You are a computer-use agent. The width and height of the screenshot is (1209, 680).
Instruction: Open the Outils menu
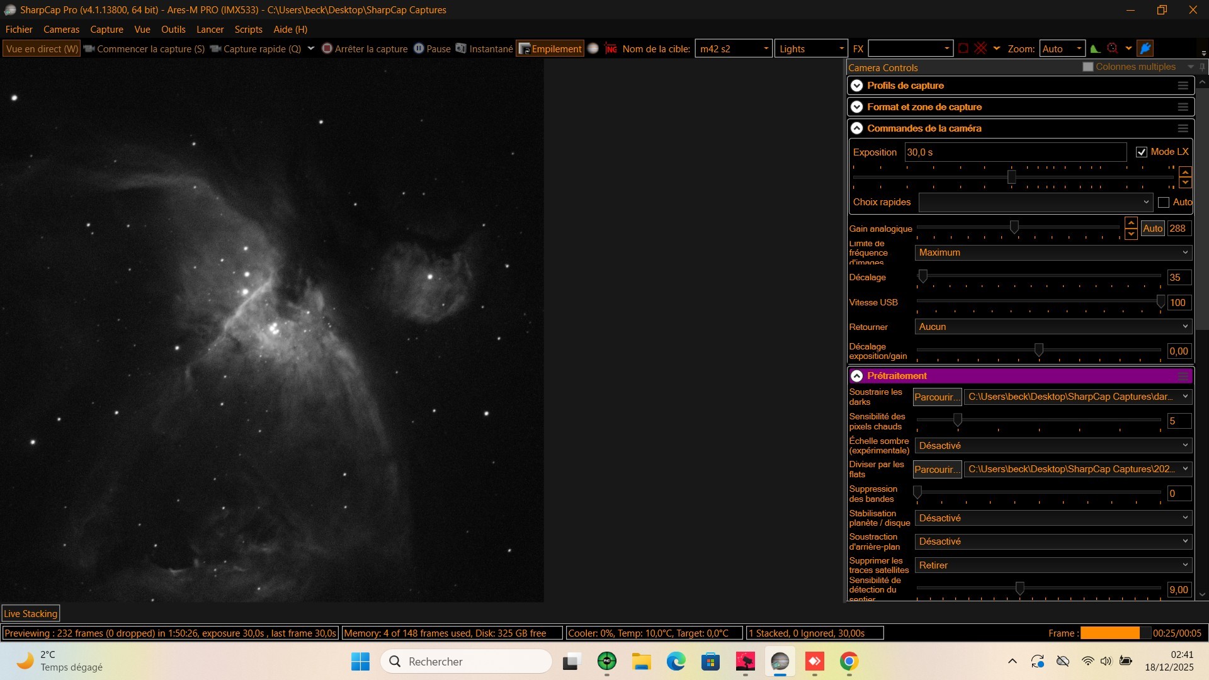[x=173, y=30]
